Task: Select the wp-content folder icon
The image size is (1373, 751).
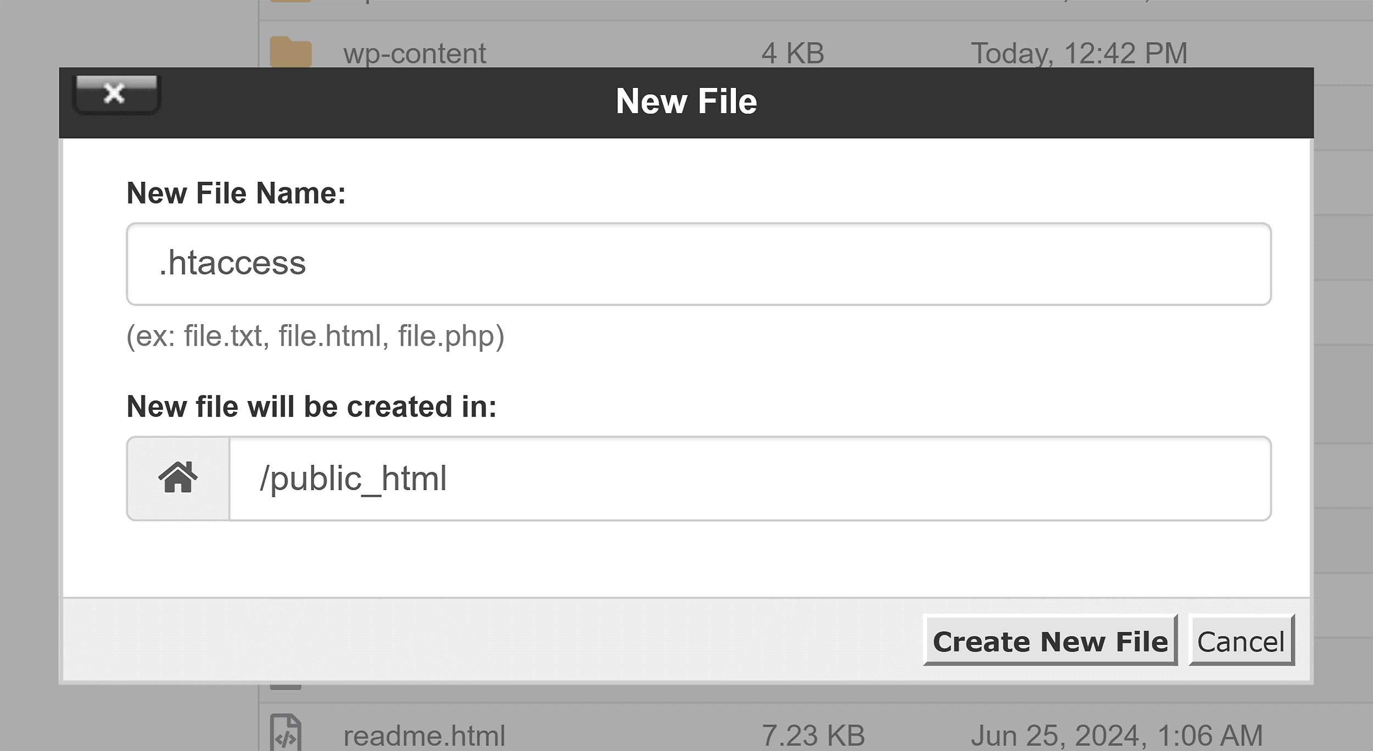Action: pyautogui.click(x=291, y=53)
